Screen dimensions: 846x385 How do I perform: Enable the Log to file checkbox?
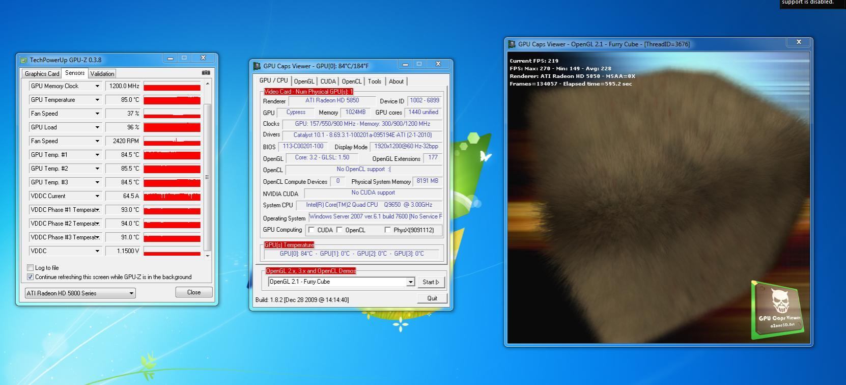tap(31, 268)
